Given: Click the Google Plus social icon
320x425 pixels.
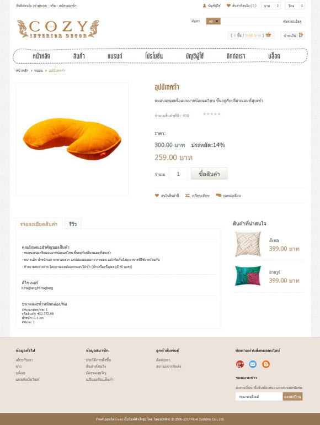Looking at the screenshot, I should 240,364.
